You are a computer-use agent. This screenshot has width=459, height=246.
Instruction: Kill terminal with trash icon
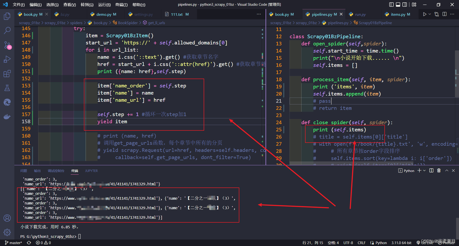click(x=439, y=171)
